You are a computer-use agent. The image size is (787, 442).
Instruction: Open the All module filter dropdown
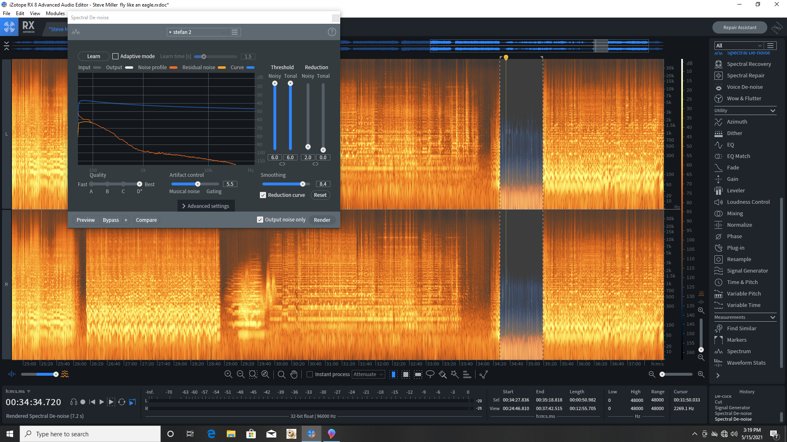[739, 45]
